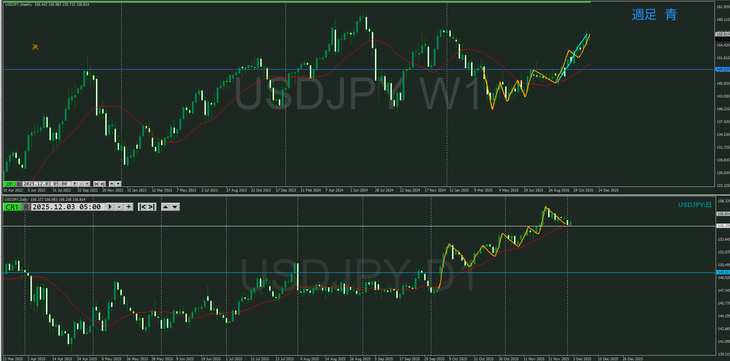The image size is (730, 361).
Task: Click the down triangle in the daily chart controls
Action: coord(175,207)
